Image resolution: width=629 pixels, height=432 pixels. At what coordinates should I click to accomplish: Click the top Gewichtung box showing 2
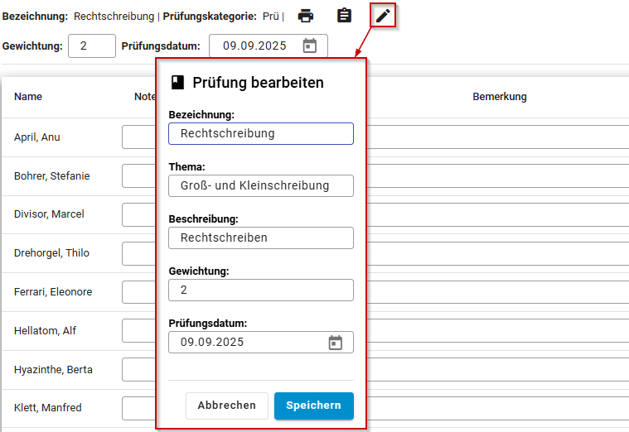[92, 46]
